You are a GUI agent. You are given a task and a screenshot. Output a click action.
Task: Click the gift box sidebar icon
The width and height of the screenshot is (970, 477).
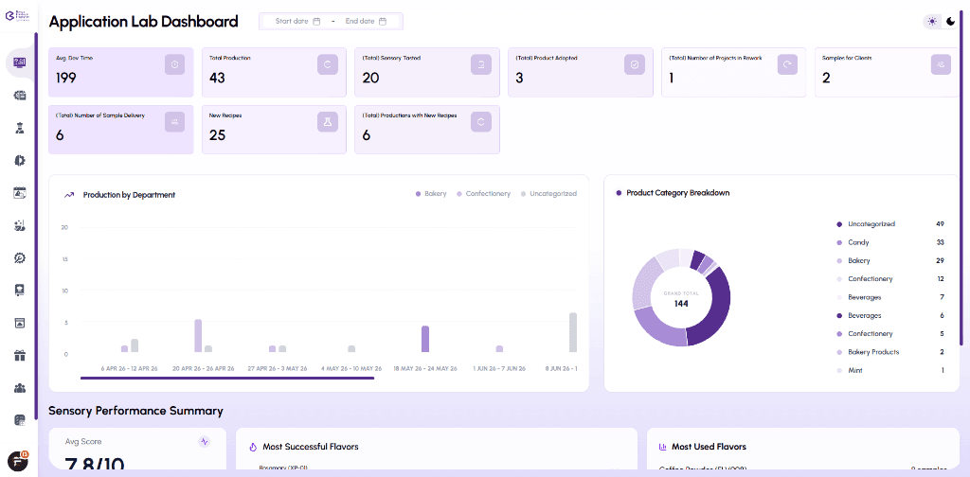pos(19,355)
